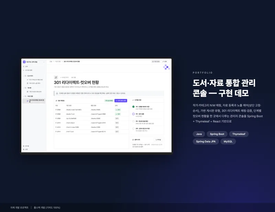
Task: Click the green completed step check circle
Action: point(133,107)
